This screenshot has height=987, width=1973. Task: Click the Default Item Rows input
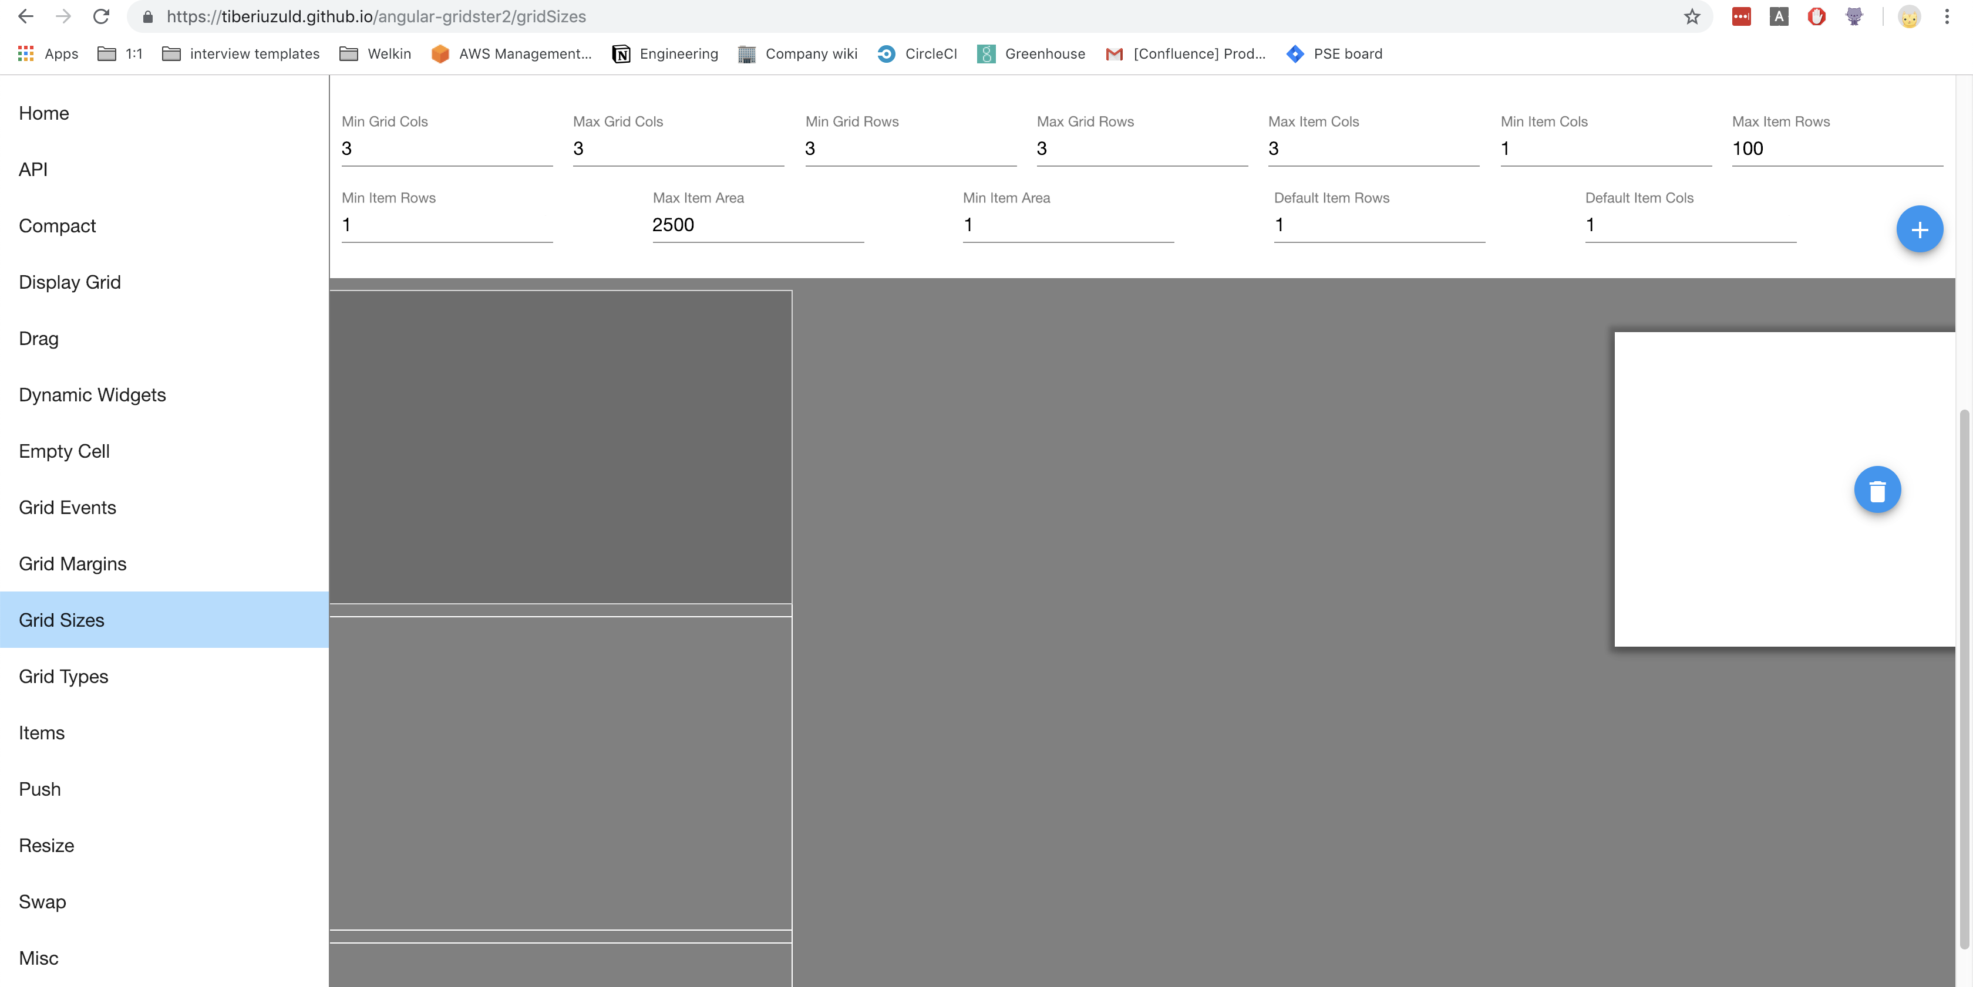click(1379, 224)
